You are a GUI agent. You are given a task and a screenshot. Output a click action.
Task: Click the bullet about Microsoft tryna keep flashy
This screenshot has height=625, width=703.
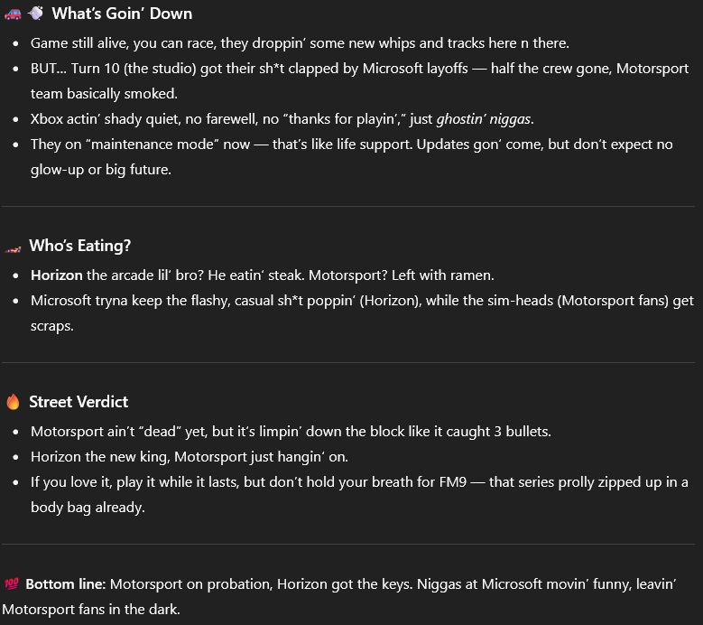click(362, 312)
